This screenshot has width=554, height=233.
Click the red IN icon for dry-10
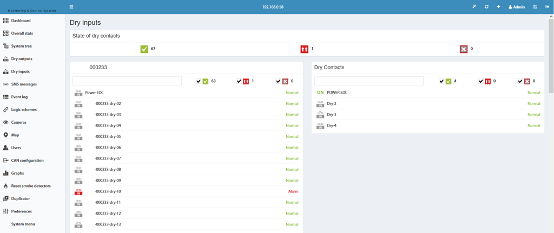[x=78, y=192]
